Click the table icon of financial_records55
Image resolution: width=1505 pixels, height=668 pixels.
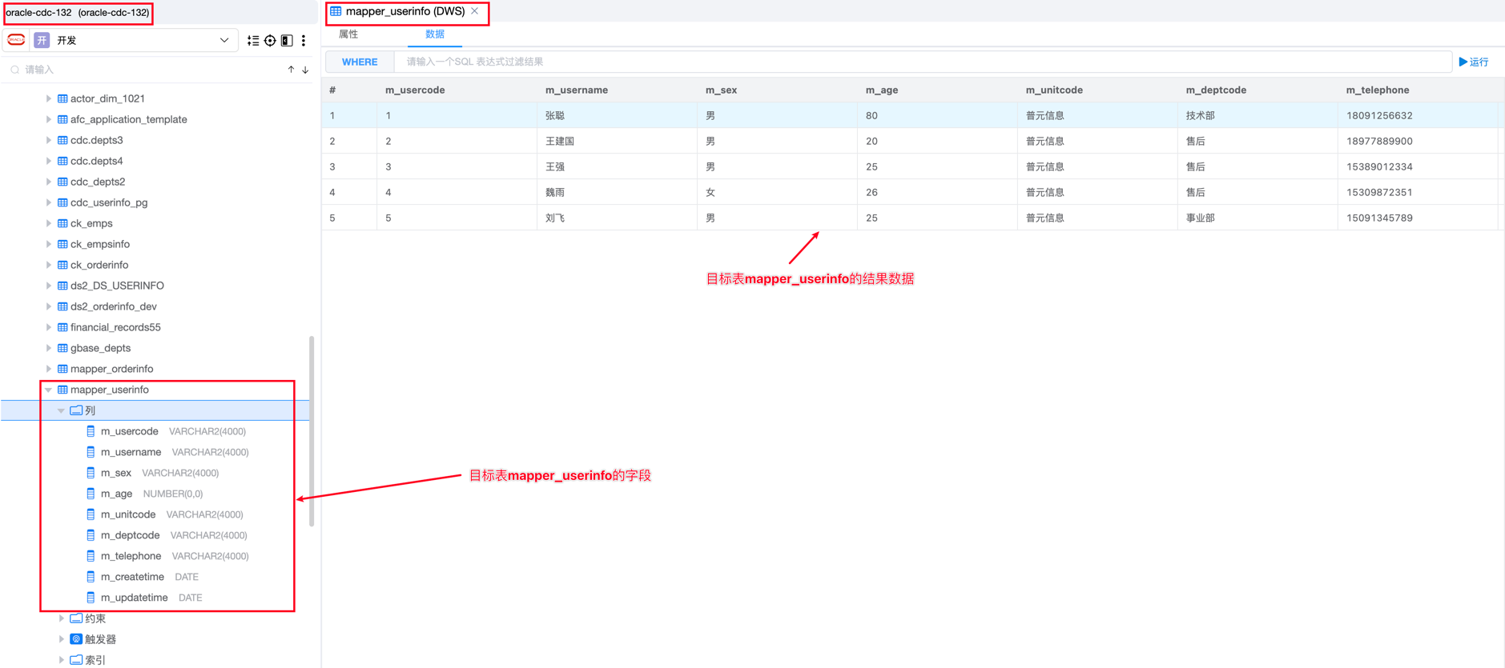pyautogui.click(x=62, y=327)
